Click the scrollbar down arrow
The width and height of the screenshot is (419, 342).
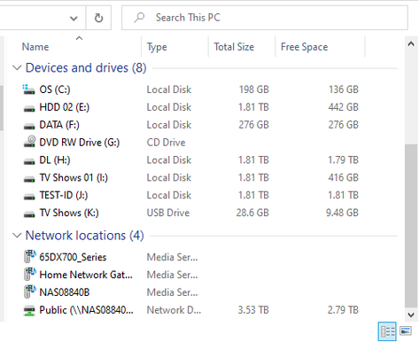click(x=411, y=315)
